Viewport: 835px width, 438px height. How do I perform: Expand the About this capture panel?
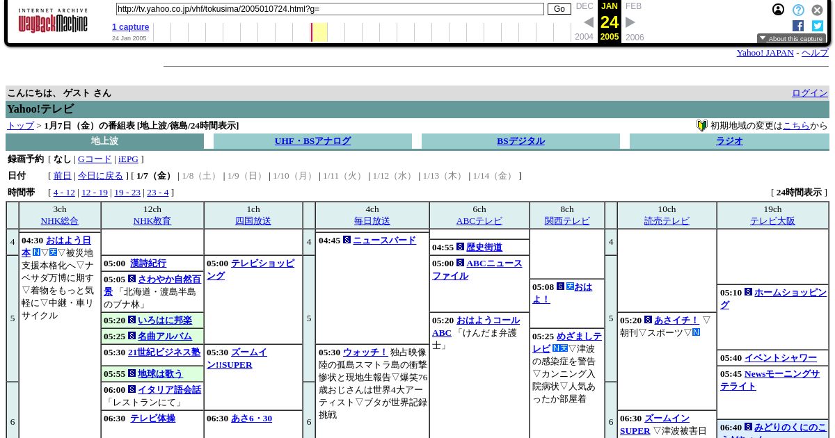click(x=791, y=39)
